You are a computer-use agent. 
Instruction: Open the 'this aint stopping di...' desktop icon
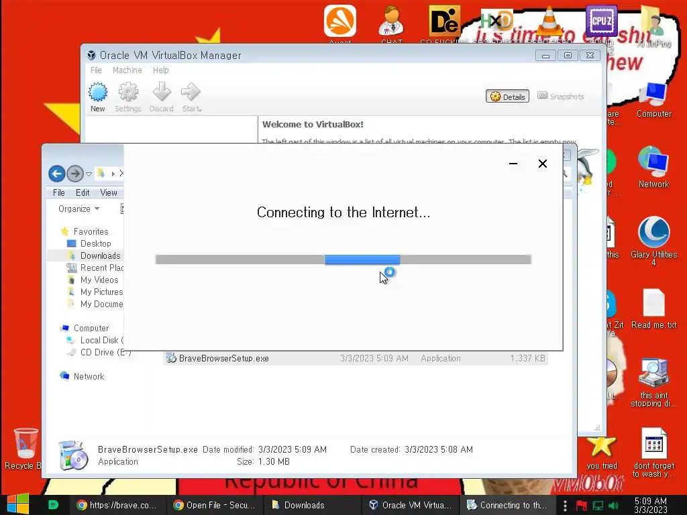click(x=653, y=383)
